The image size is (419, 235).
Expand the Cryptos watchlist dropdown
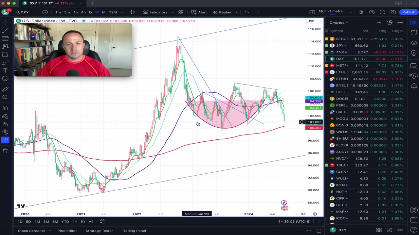tap(339, 23)
